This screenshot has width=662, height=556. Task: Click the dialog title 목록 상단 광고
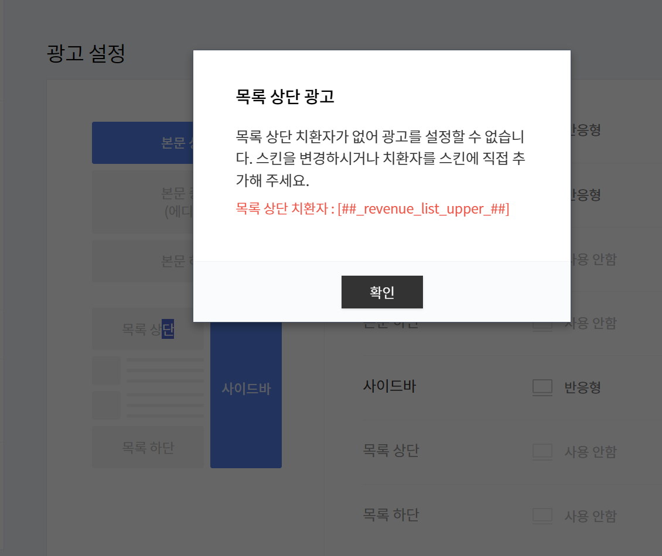pos(285,97)
